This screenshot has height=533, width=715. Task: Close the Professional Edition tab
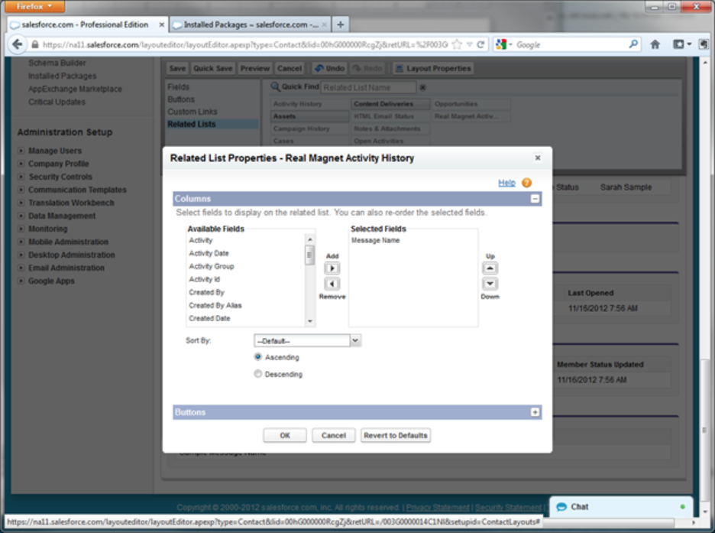click(161, 24)
